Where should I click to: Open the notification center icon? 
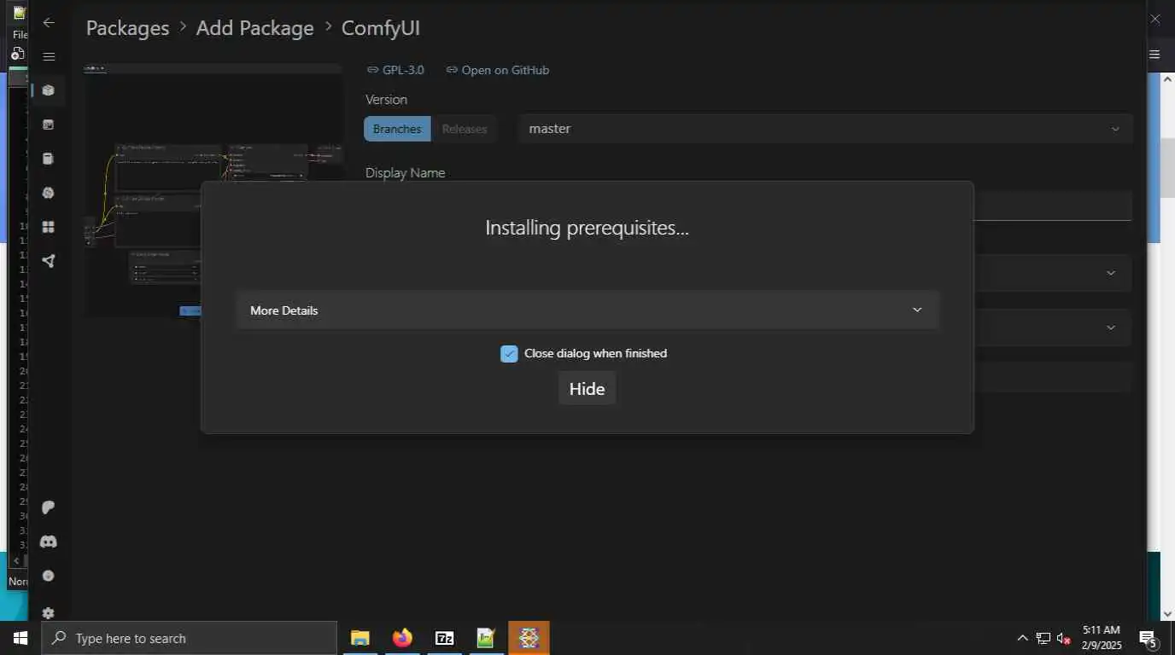pos(1149,638)
